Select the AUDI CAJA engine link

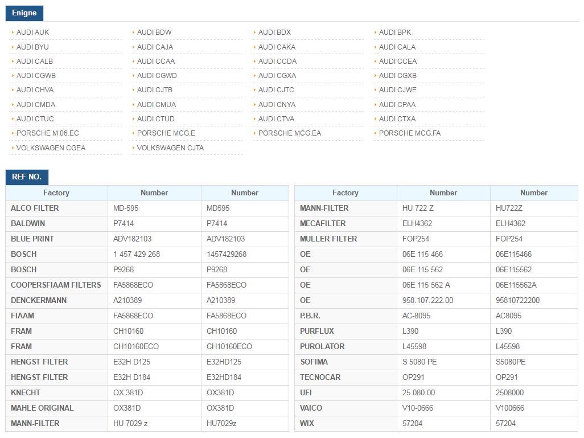tap(155, 47)
